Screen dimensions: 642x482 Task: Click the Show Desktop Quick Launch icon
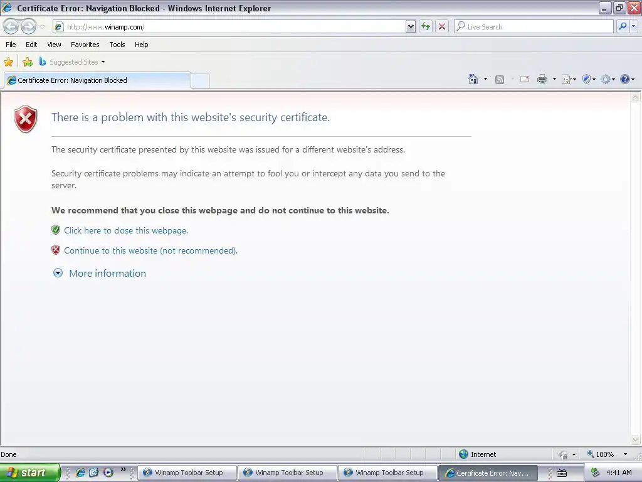click(94, 473)
